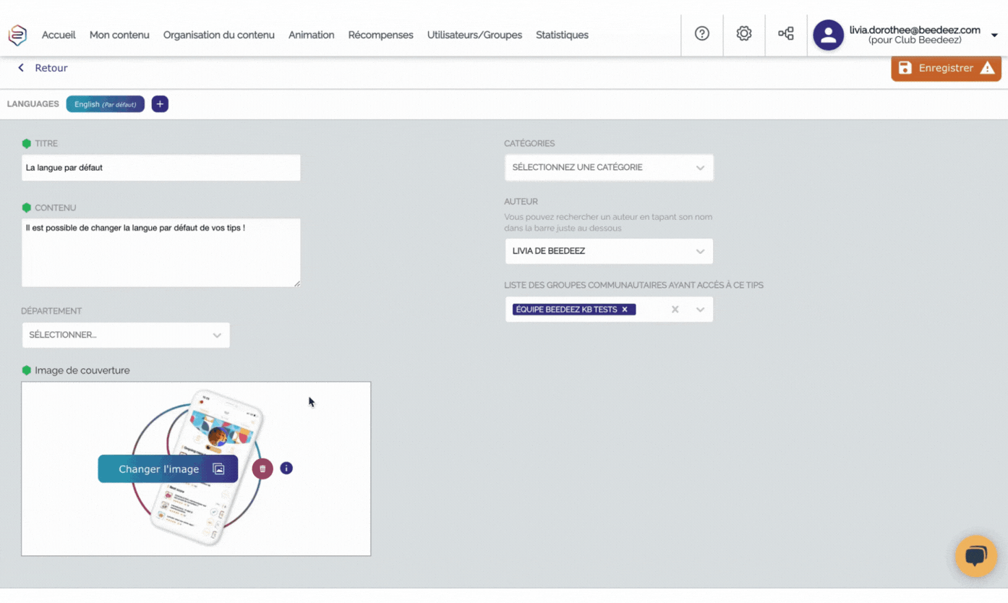Click in the Titre input field

[161, 168]
